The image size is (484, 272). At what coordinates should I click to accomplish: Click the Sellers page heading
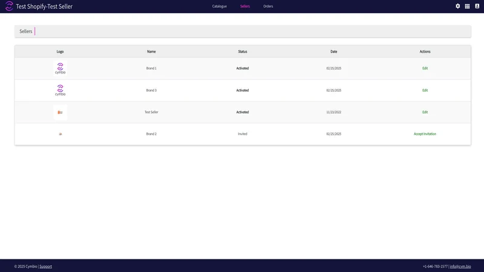tap(26, 31)
